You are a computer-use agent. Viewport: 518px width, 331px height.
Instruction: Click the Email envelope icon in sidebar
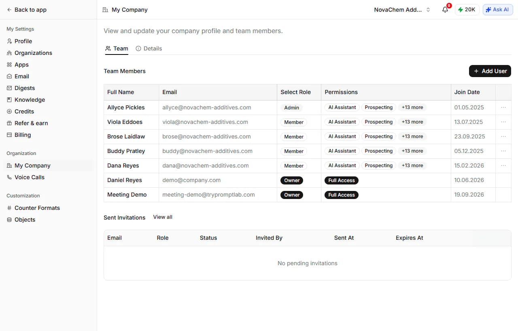[9, 76]
